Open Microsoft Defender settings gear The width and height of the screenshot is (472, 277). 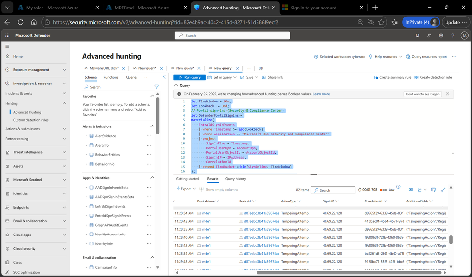click(440, 35)
